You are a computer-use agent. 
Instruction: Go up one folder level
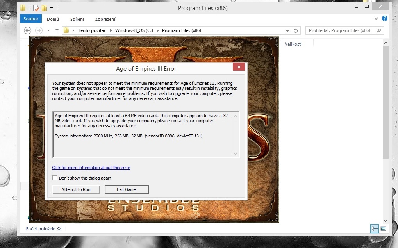[x=57, y=30]
